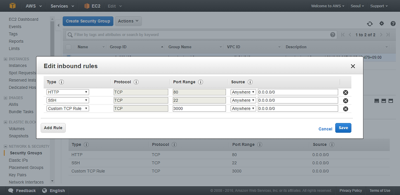Open the help question mark icon
The height and width of the screenshot is (195, 400).
point(393,23)
